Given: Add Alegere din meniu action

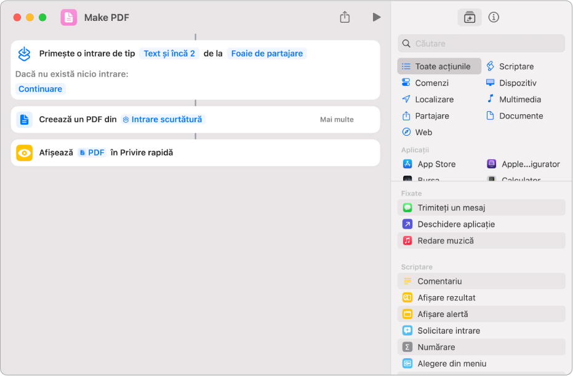Looking at the screenshot, I should click(x=481, y=364).
